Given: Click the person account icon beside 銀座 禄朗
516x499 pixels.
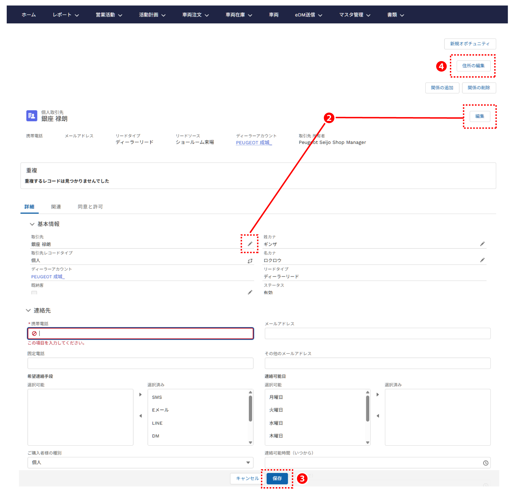Looking at the screenshot, I should (32, 116).
